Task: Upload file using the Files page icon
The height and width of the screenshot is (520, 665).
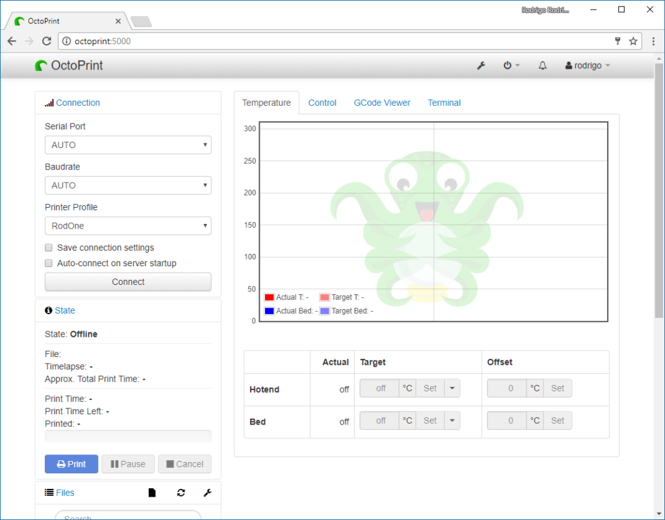Action: pyautogui.click(x=152, y=493)
